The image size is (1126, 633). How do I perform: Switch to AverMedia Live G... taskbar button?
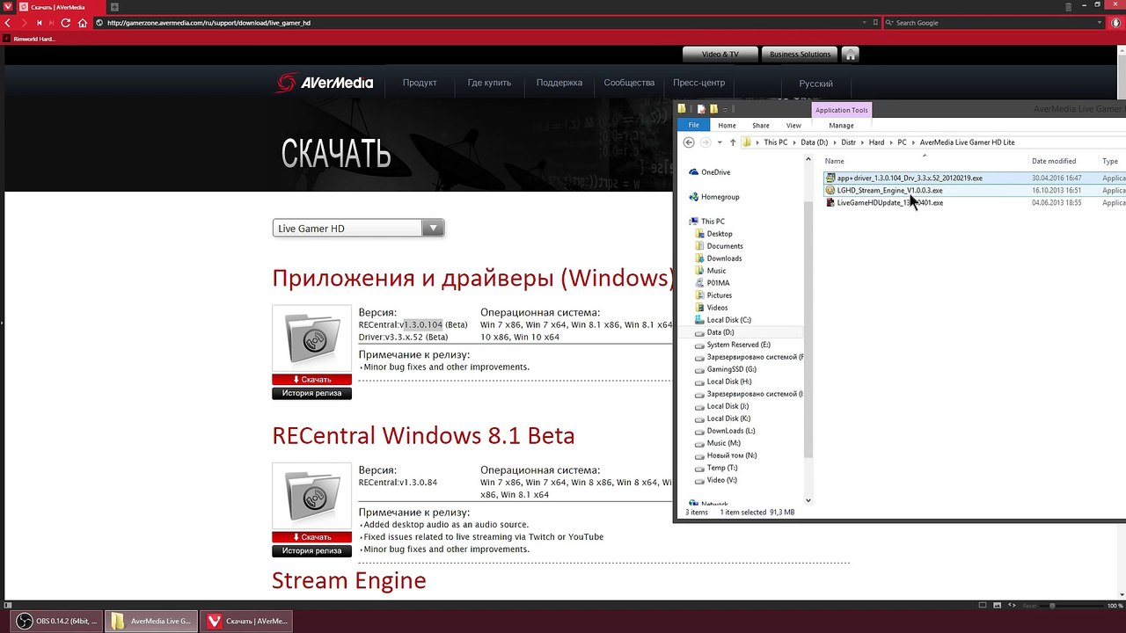(152, 621)
